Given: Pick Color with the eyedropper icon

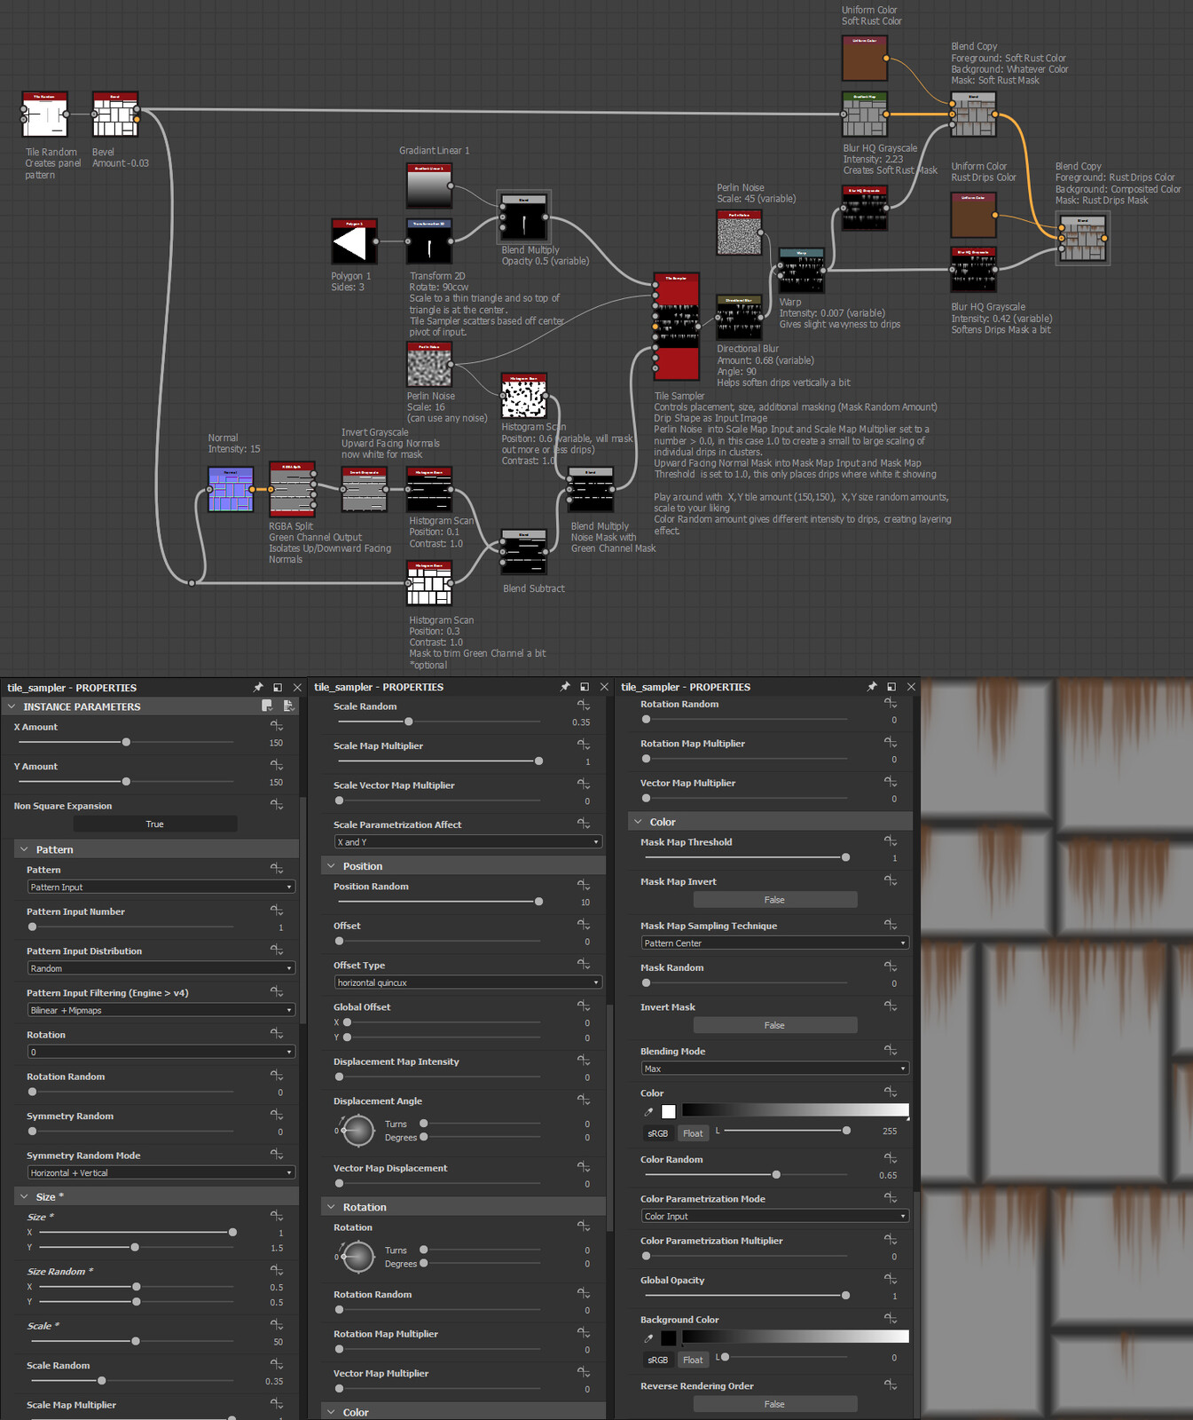Looking at the screenshot, I should coord(648,1111).
